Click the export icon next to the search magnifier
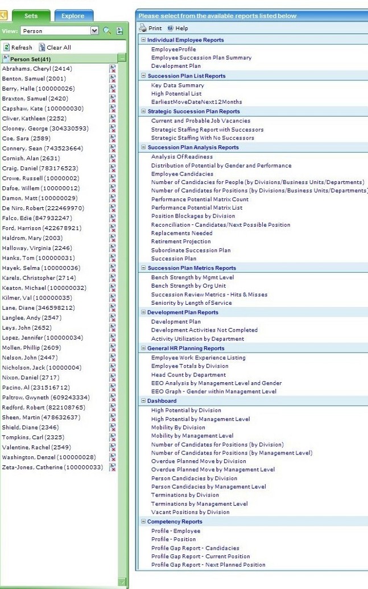 point(119,31)
